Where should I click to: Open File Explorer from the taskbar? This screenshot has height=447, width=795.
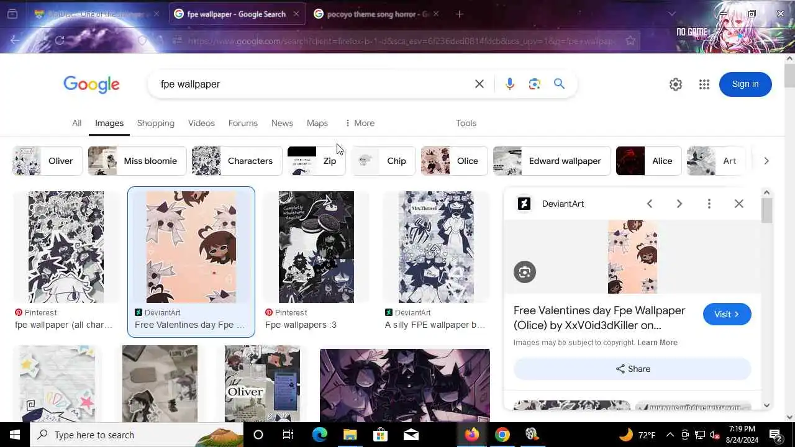click(350, 435)
